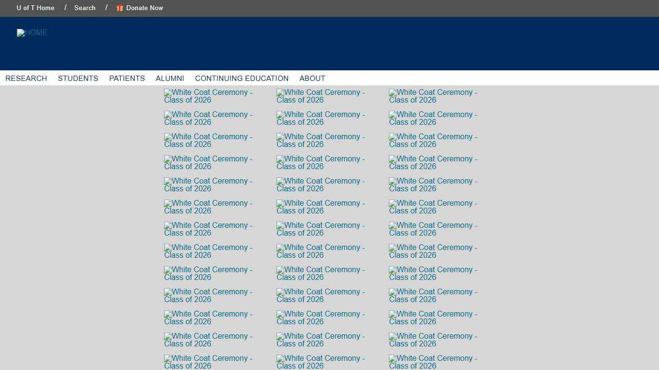The height and width of the screenshot is (370, 659).
Task: Click the HOME logo image
Action: click(x=32, y=33)
